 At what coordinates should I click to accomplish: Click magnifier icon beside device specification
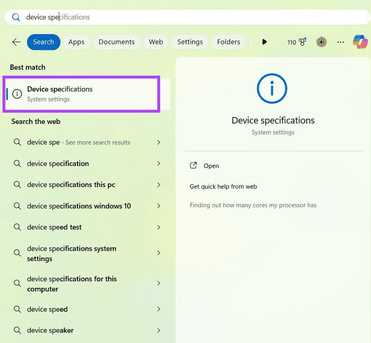[17, 163]
